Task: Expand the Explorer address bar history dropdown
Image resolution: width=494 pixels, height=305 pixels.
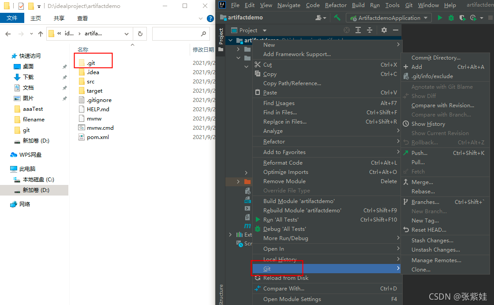Action: pyautogui.click(x=126, y=34)
